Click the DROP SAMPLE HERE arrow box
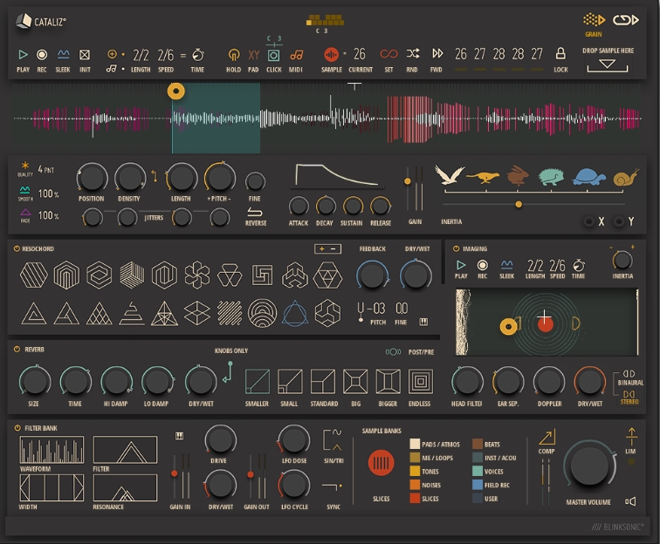 pos(608,65)
